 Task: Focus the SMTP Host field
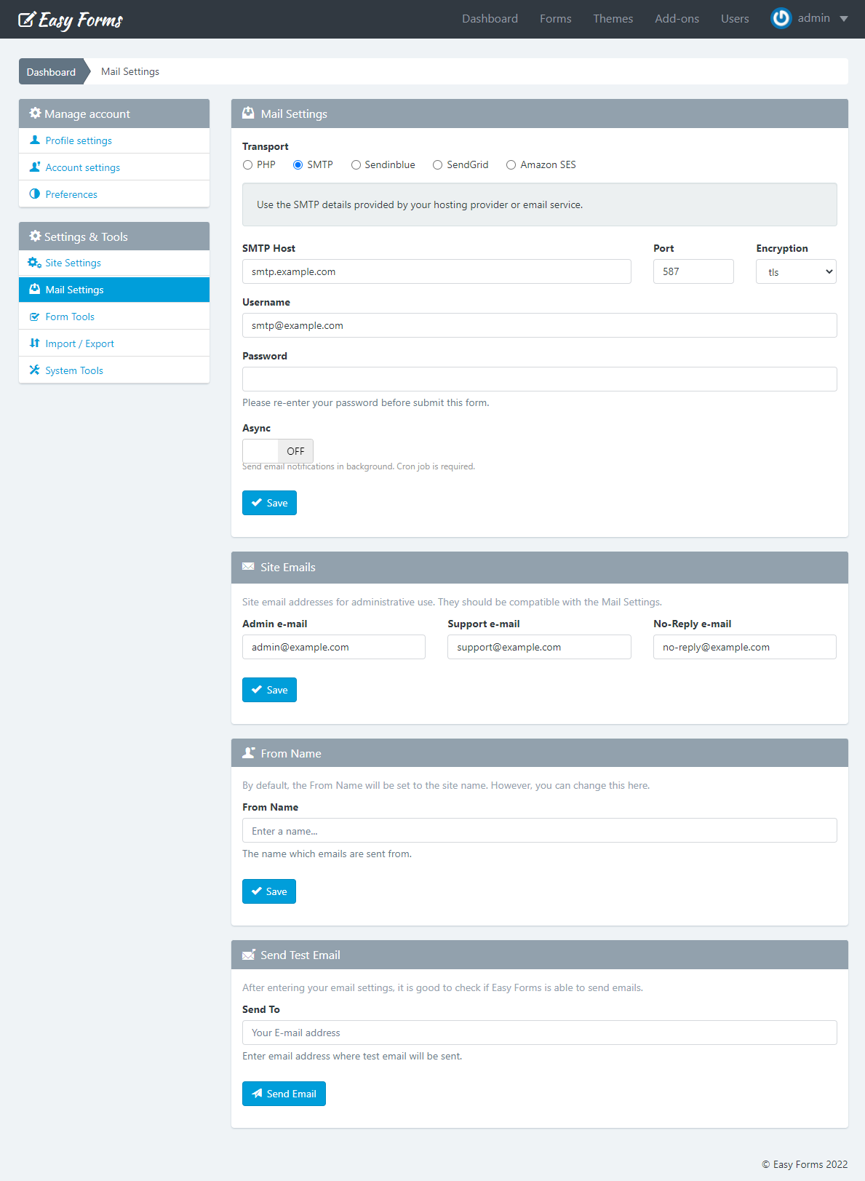(437, 271)
